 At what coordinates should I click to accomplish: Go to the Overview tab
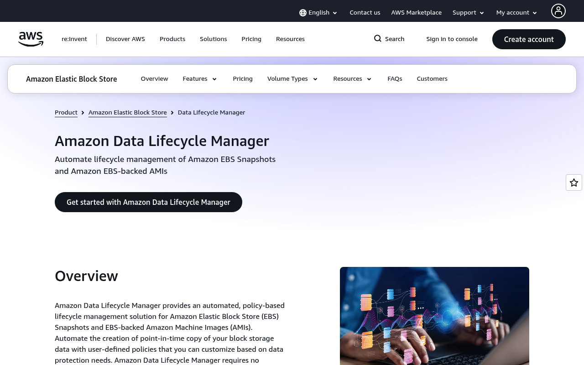point(155,79)
